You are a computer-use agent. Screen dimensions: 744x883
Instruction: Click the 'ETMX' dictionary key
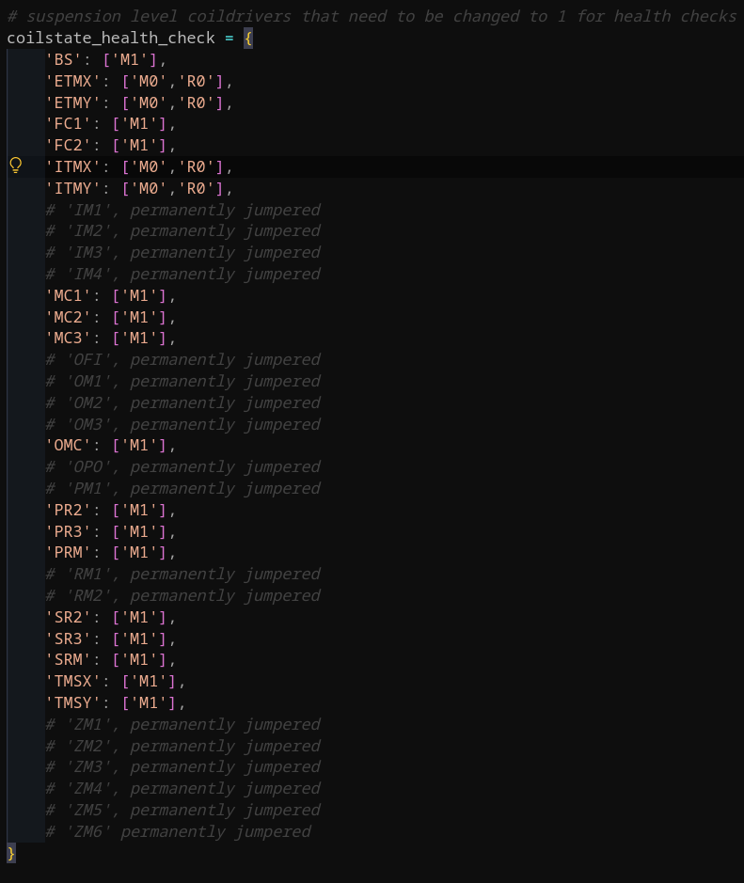coord(73,81)
